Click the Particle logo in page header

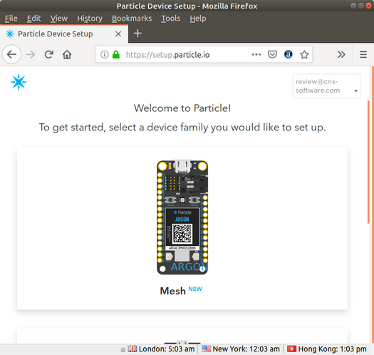coord(19,82)
